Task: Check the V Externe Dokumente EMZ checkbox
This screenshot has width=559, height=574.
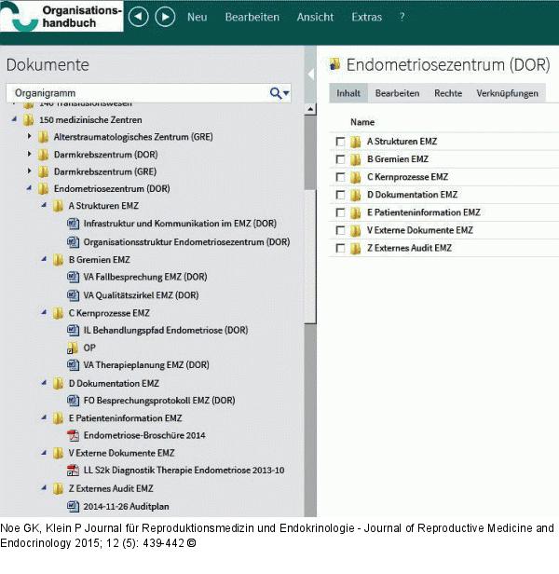Action: pyautogui.click(x=340, y=230)
